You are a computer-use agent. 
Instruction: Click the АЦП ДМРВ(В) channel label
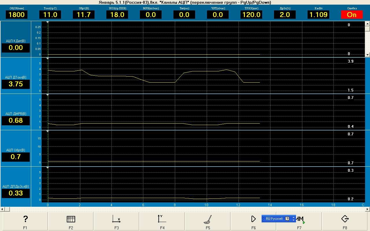click(x=16, y=114)
